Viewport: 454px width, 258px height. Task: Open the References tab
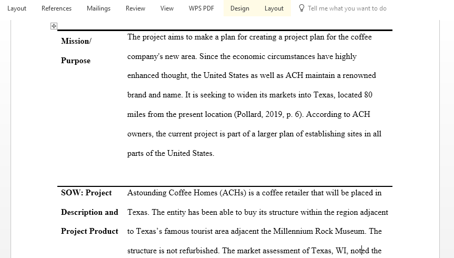point(56,8)
